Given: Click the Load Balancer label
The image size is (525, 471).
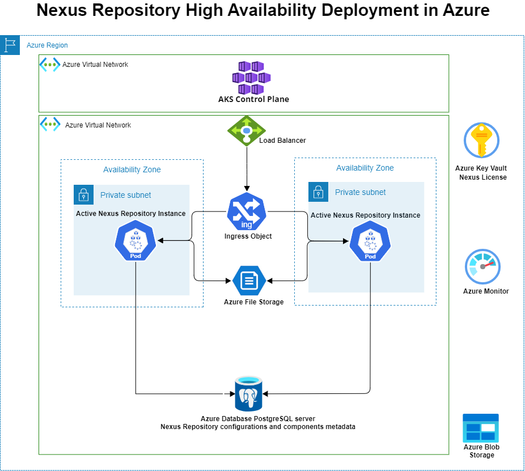Looking at the screenshot, I should tap(282, 140).
